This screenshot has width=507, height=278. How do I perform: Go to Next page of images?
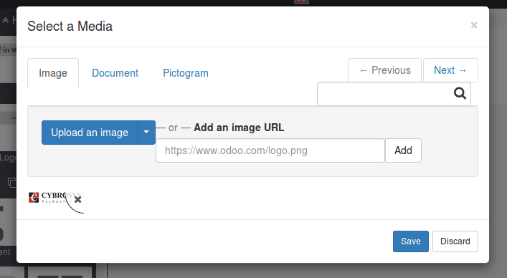pyautogui.click(x=450, y=70)
